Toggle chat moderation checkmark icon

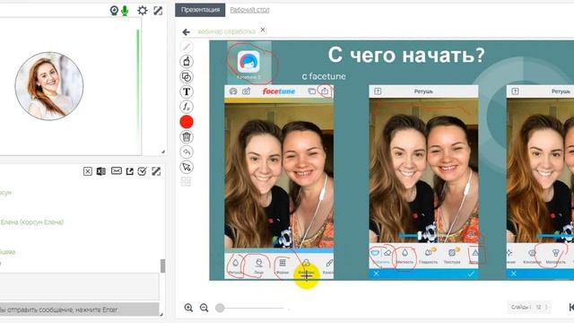[143, 171]
